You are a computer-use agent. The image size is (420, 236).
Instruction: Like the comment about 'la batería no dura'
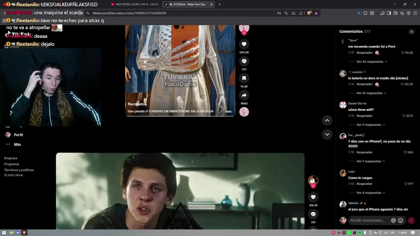click(x=402, y=84)
